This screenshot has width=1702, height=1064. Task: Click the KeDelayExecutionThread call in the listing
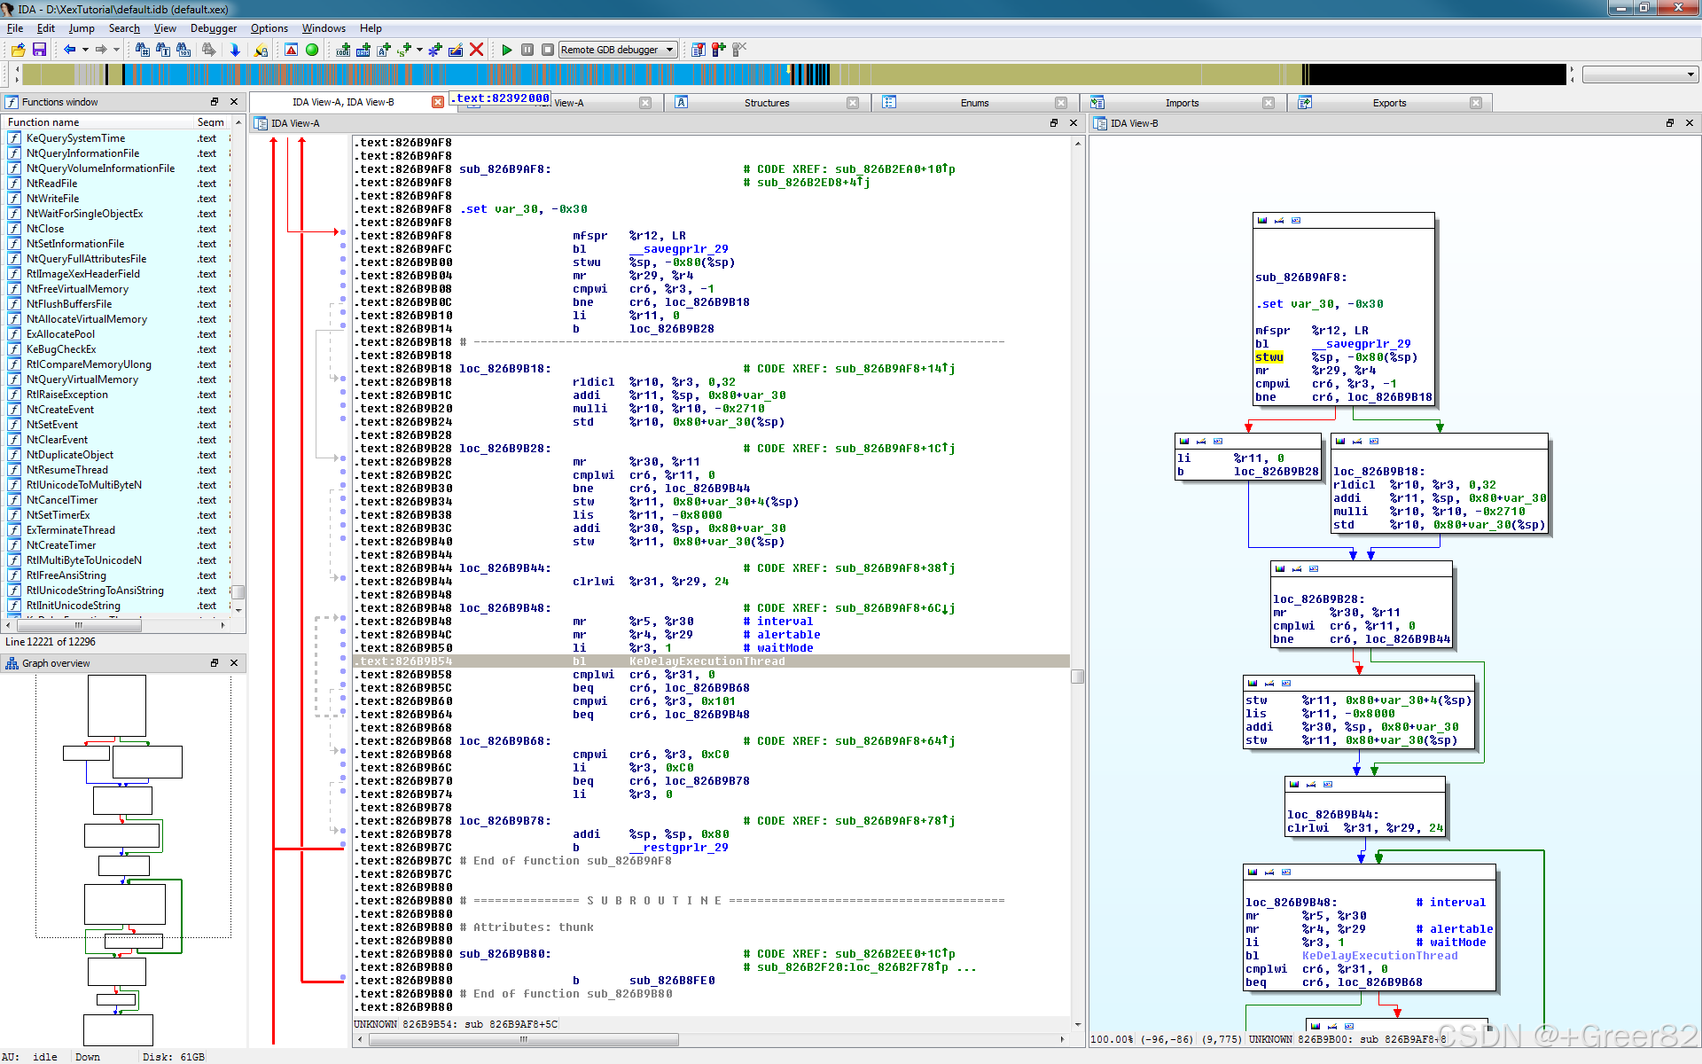click(707, 661)
